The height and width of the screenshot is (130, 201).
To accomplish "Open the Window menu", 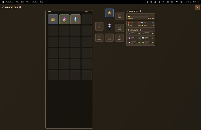I will (35, 2).
